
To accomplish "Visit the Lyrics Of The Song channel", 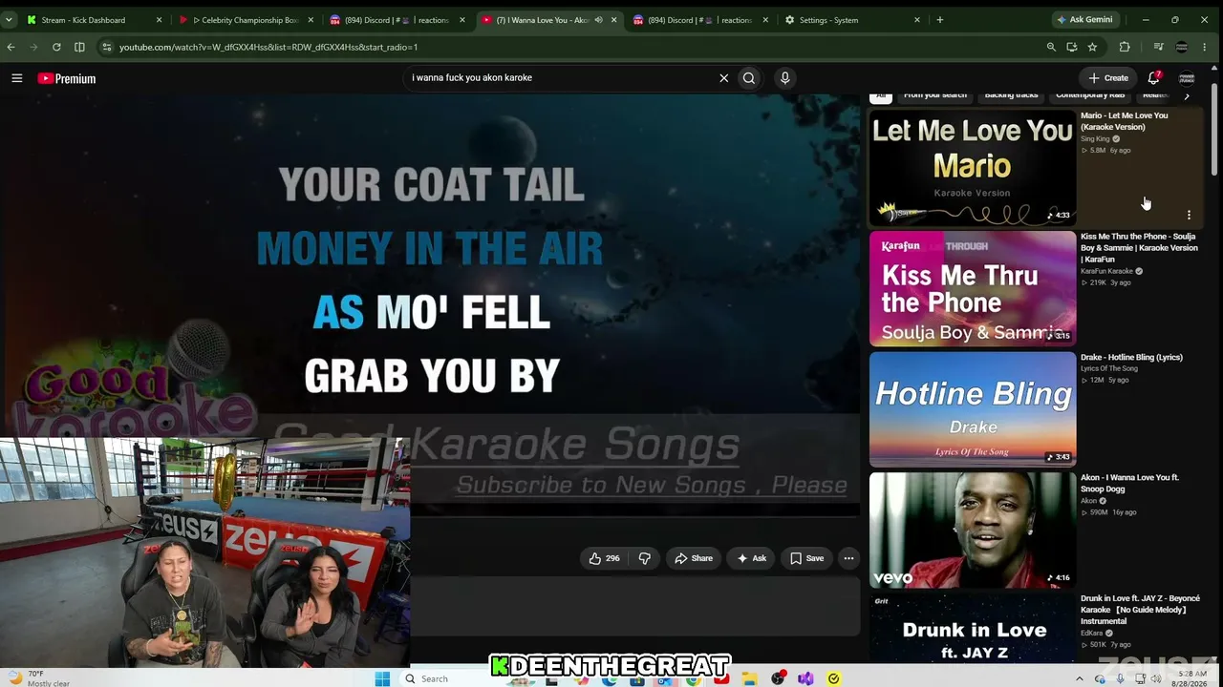I will click(x=1109, y=369).
